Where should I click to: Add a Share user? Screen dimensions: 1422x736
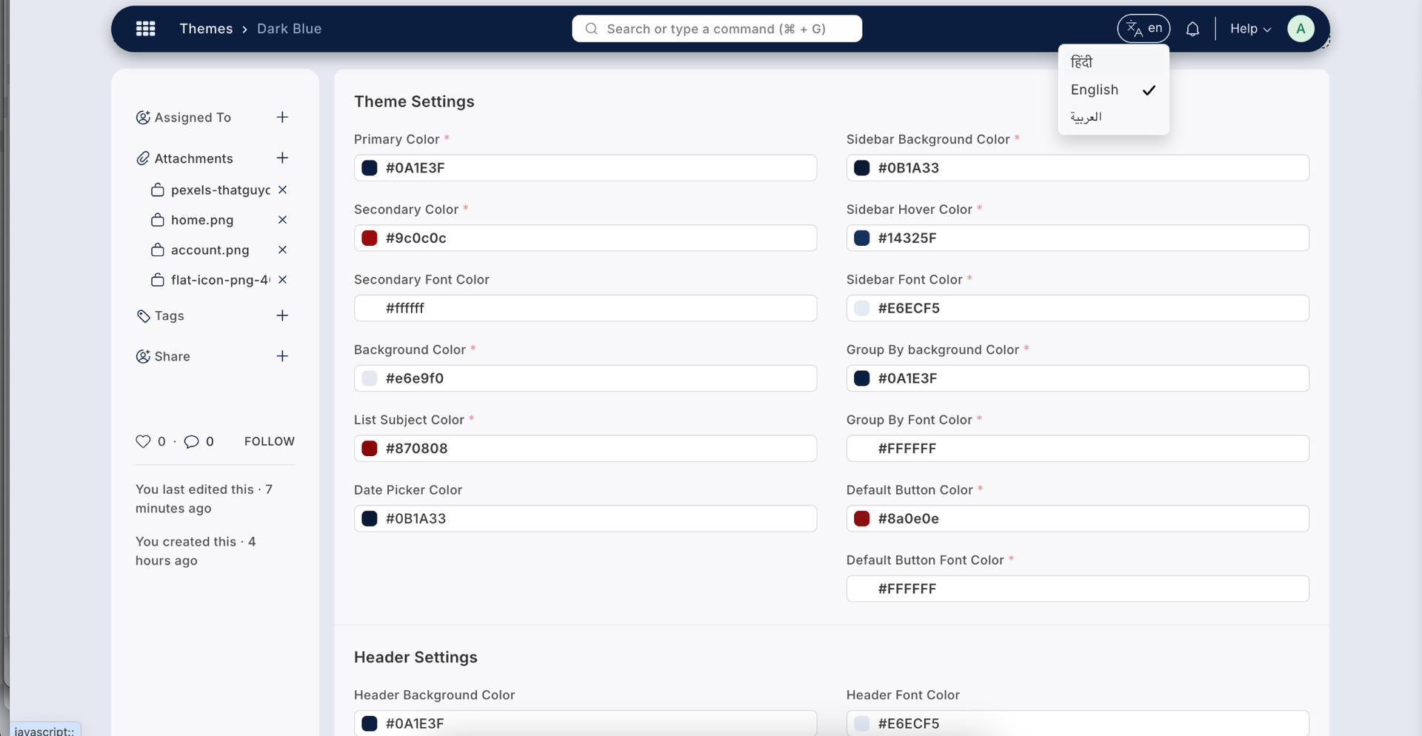point(282,356)
